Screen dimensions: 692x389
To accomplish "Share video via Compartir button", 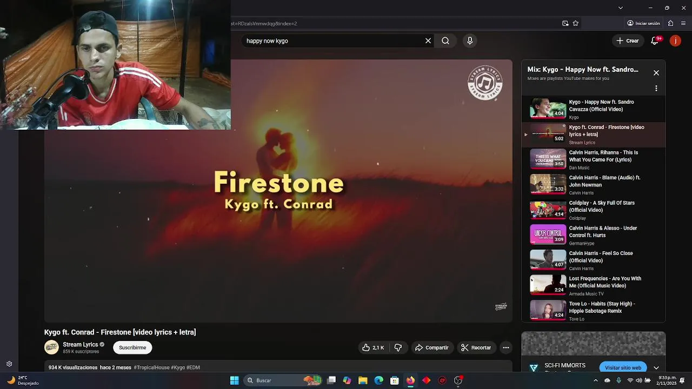I will [431, 347].
